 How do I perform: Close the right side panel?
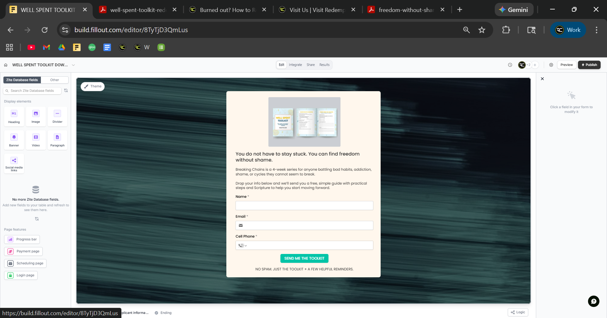click(542, 79)
